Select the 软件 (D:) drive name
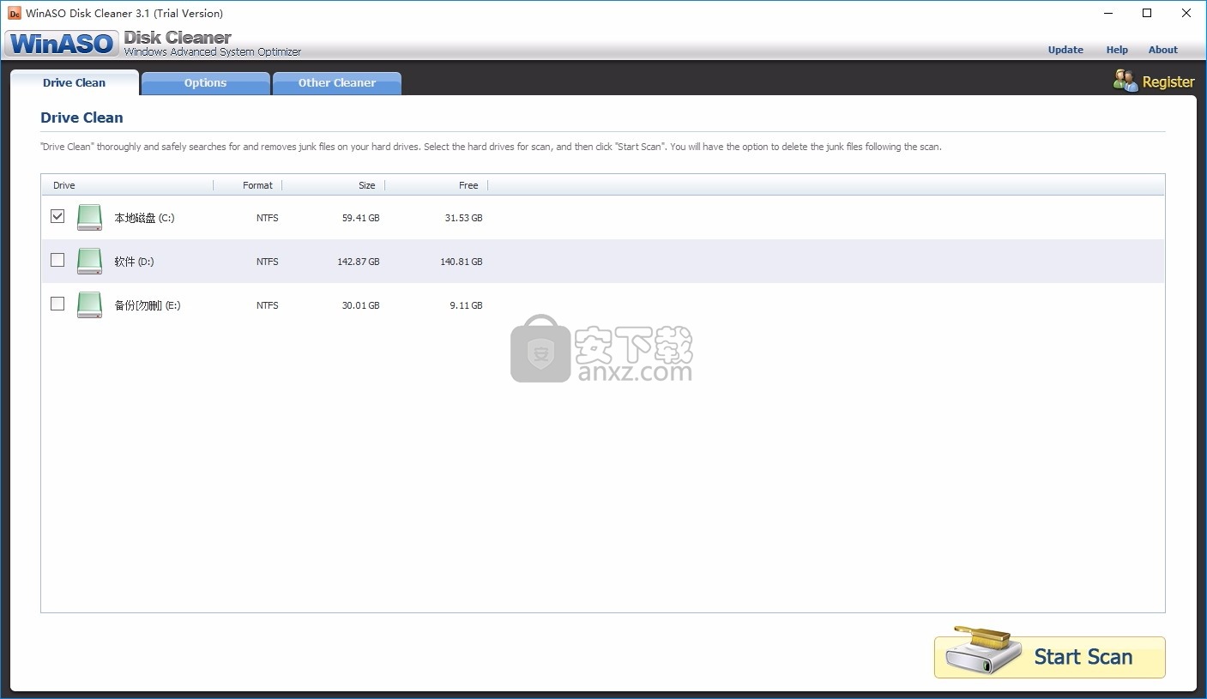 tap(134, 262)
